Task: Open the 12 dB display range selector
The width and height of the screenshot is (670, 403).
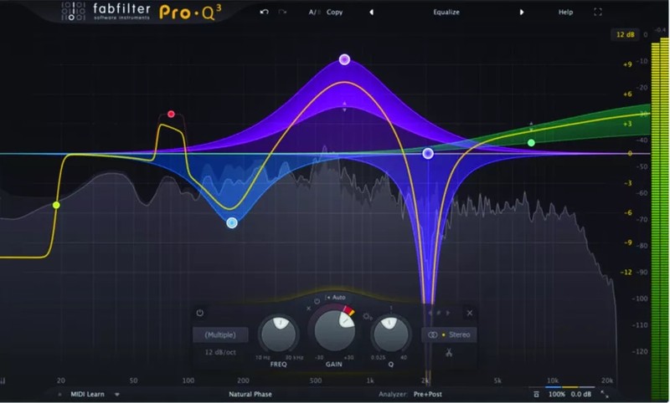Action: (625, 34)
